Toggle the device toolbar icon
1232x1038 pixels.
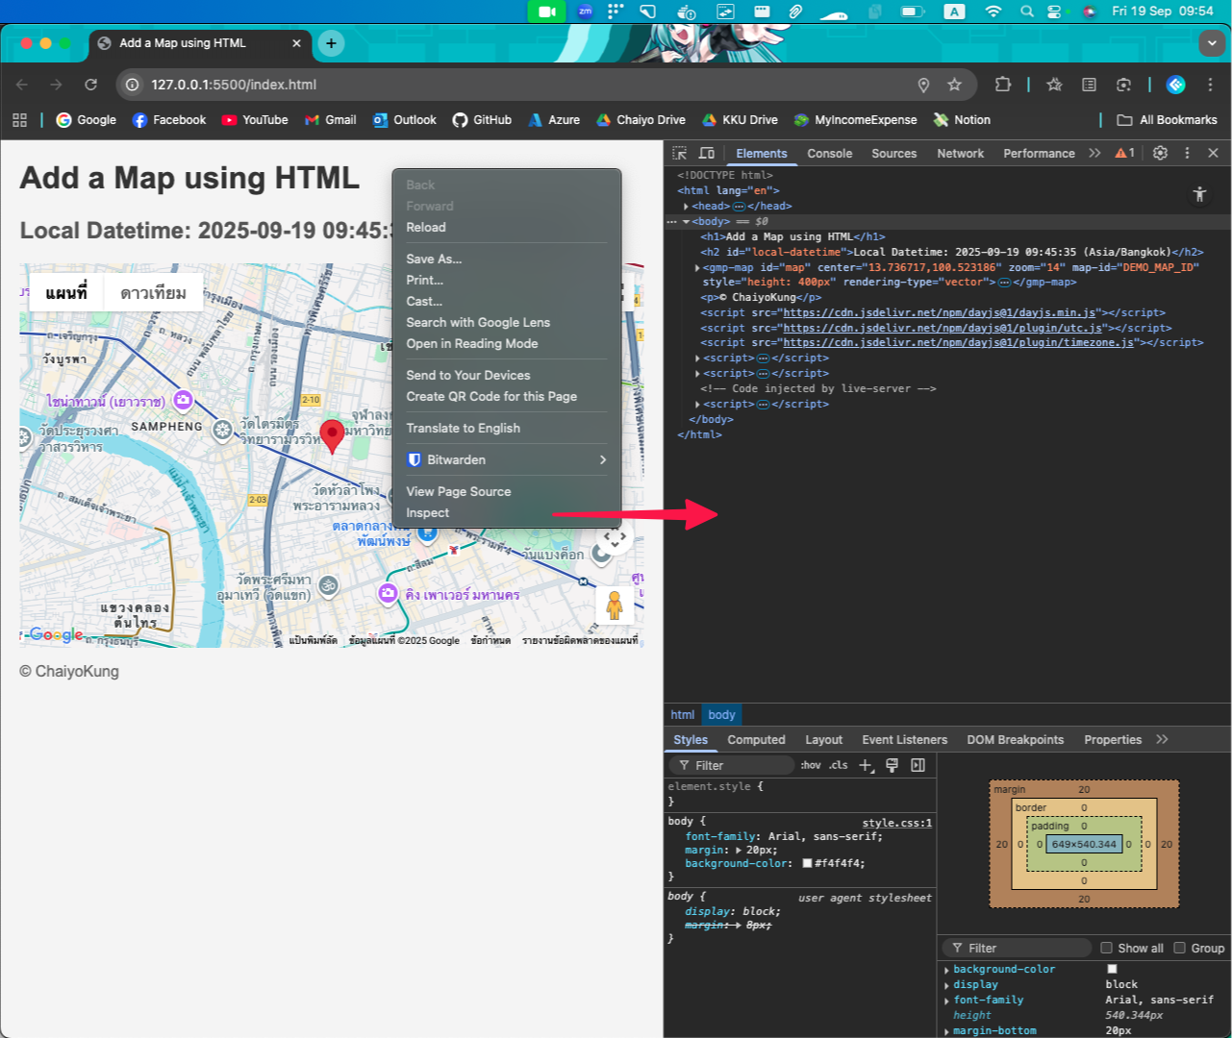(707, 153)
